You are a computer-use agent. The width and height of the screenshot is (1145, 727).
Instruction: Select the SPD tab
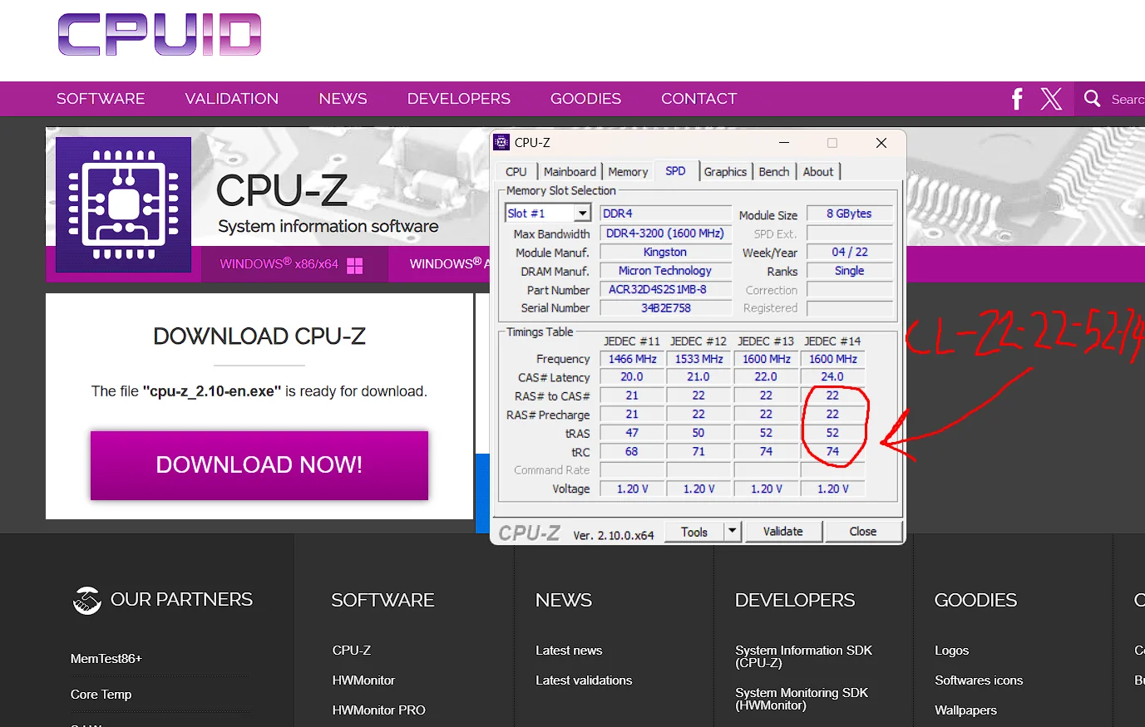tap(675, 171)
